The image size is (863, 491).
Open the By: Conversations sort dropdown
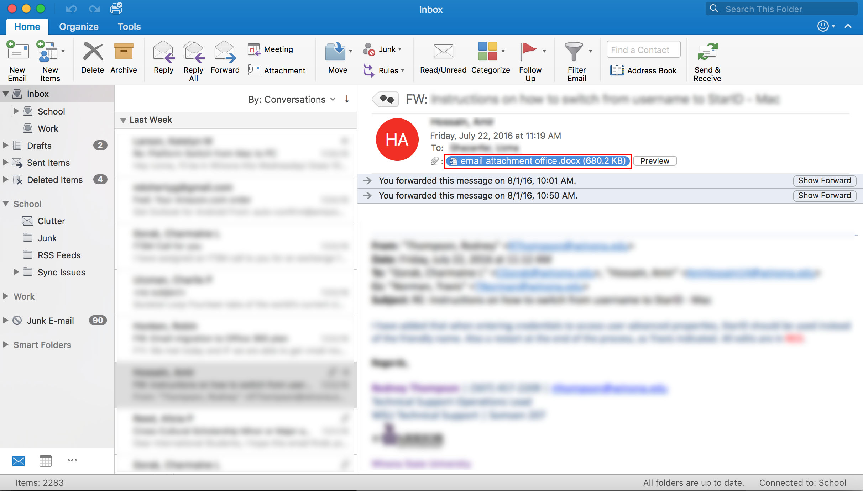(x=291, y=100)
